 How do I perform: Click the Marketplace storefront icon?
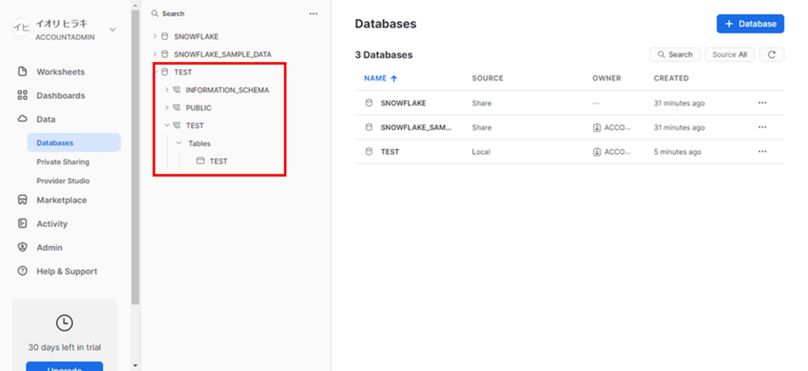coord(22,200)
